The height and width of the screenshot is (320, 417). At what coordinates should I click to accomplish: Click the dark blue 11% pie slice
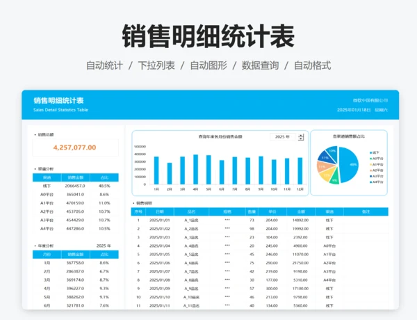[x=325, y=157]
